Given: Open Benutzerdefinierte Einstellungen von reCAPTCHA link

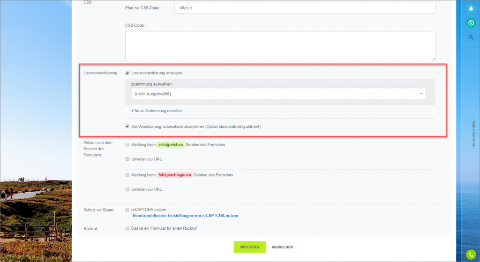Looking at the screenshot, I should coord(185,216).
